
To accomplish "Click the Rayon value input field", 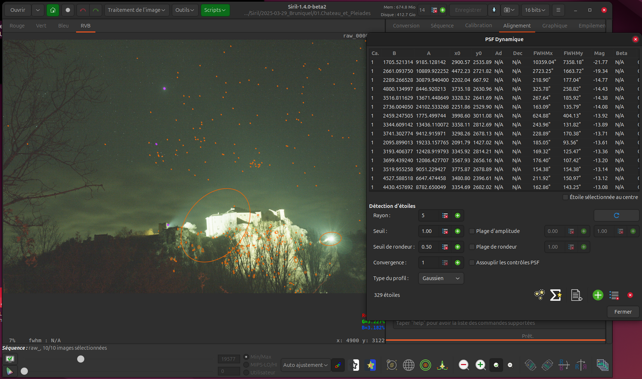I will click(429, 215).
